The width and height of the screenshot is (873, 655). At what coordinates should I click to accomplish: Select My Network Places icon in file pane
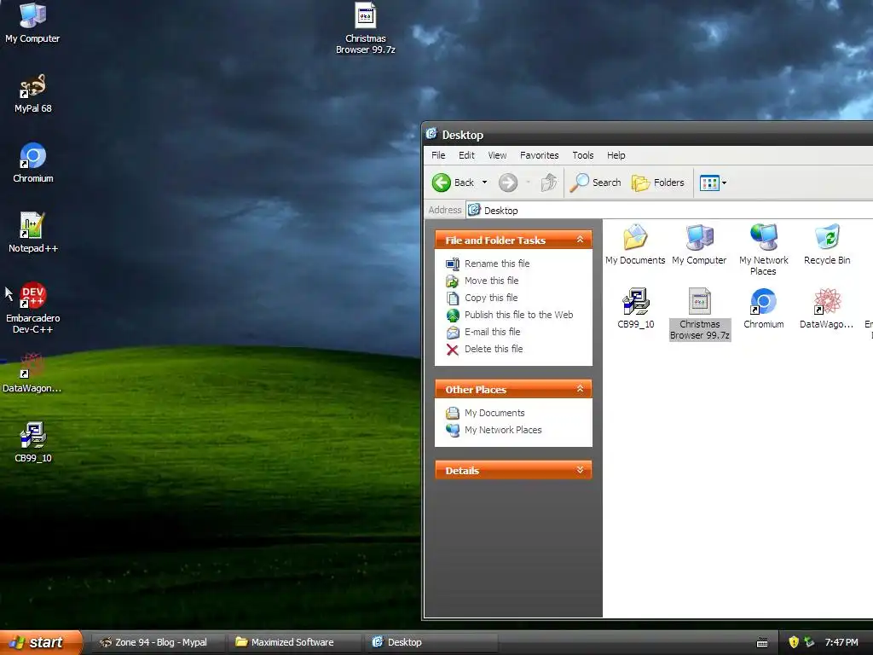(763, 250)
